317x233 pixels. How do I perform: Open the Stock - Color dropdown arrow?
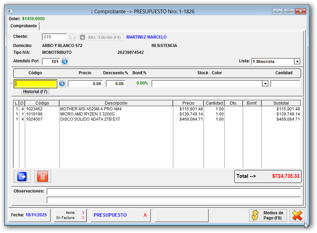265,84
